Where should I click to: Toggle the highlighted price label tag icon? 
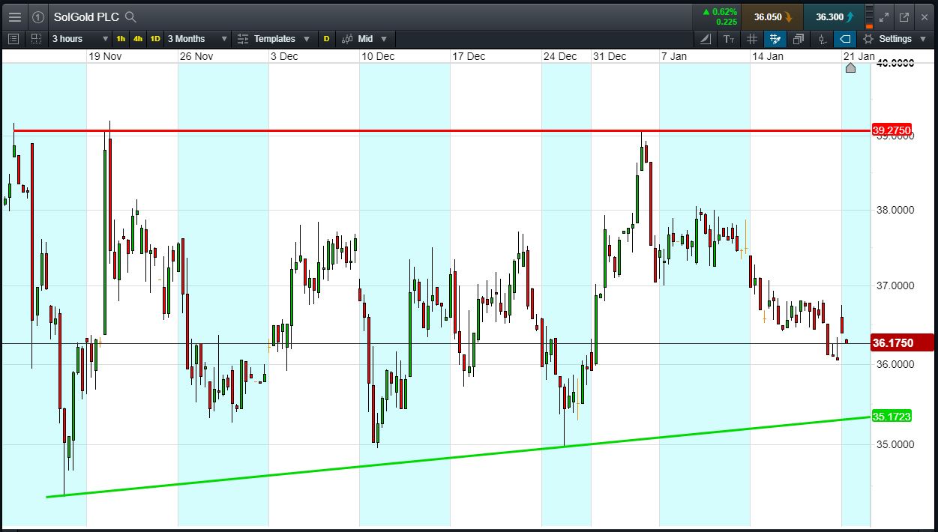pyautogui.click(x=845, y=38)
